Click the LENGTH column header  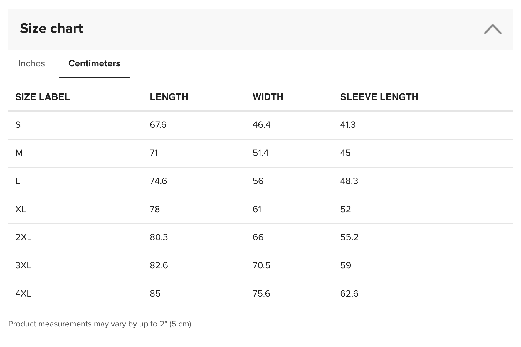tap(169, 97)
